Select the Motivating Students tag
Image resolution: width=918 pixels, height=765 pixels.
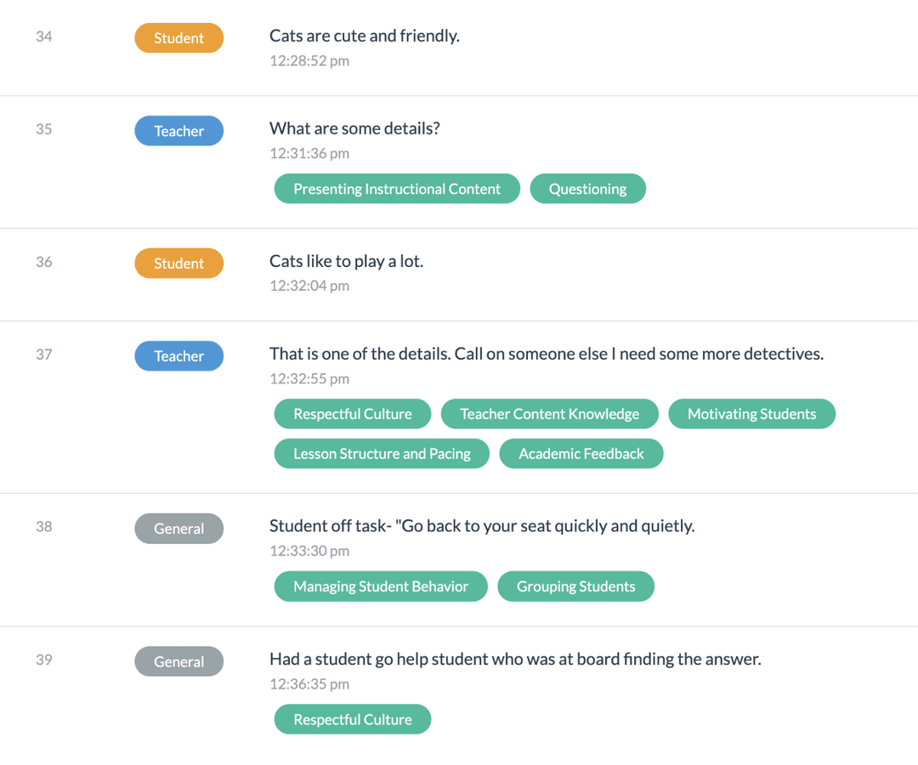tap(751, 413)
